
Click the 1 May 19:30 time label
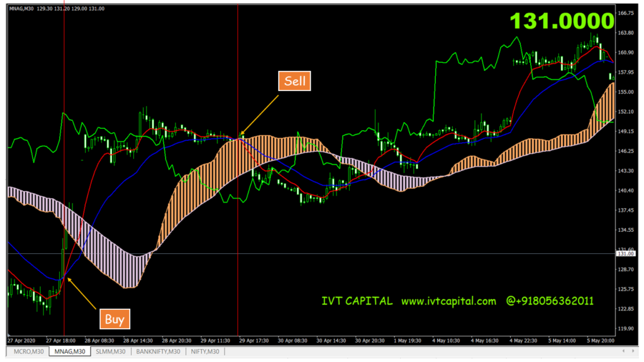point(408,341)
